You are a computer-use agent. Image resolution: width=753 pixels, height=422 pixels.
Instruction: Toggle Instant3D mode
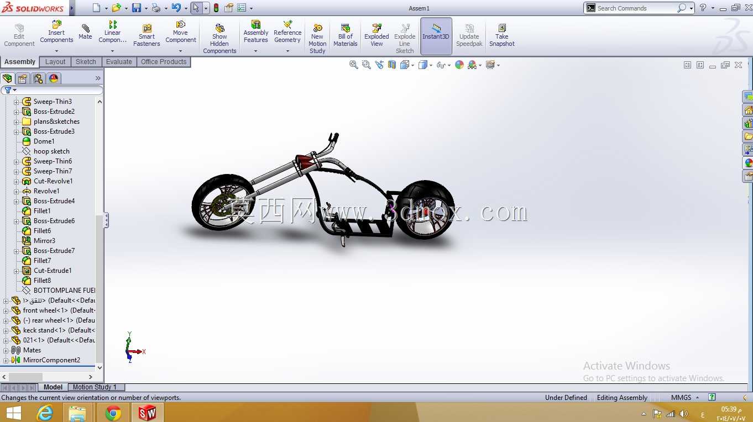[436, 36]
